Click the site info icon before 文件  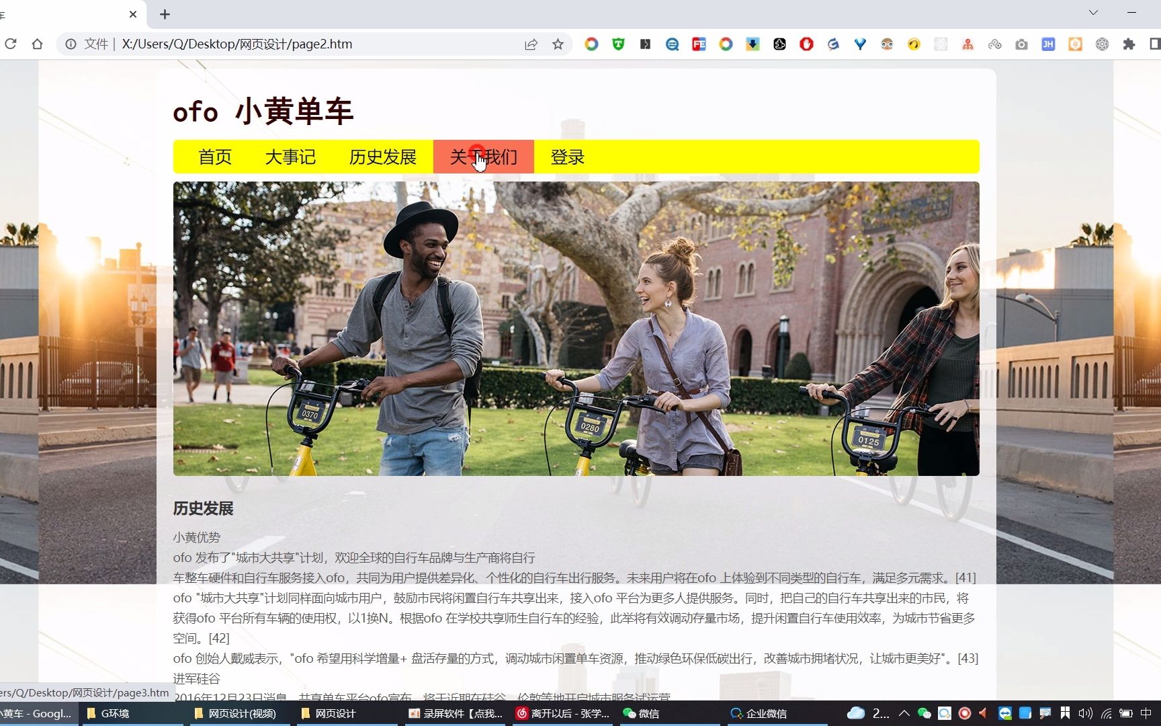[71, 44]
